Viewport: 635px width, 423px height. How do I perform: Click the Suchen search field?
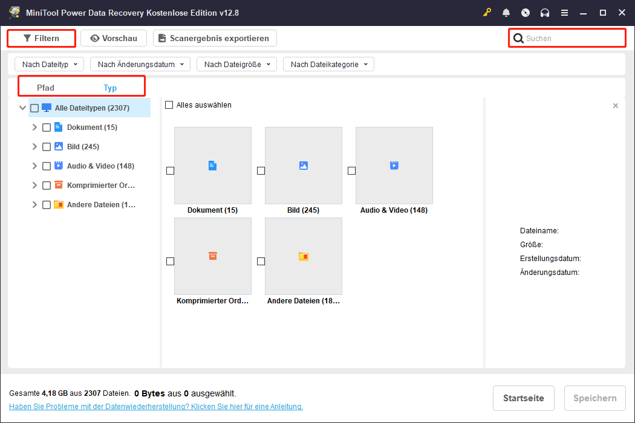[x=571, y=39]
